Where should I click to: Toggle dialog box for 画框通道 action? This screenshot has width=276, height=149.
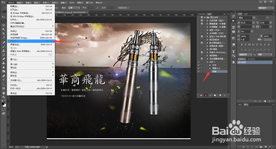coord(202,24)
